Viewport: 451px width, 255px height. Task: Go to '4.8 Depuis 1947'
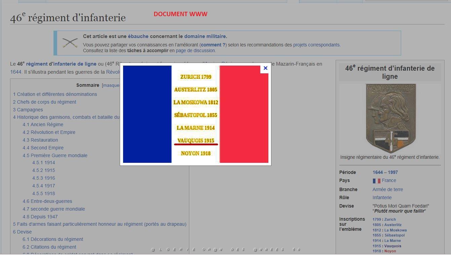click(x=40, y=217)
